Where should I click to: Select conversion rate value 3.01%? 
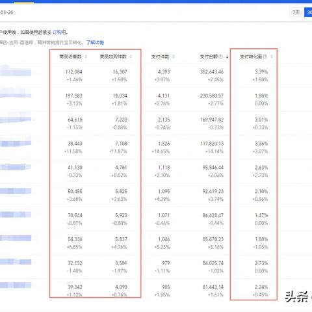point(261,120)
